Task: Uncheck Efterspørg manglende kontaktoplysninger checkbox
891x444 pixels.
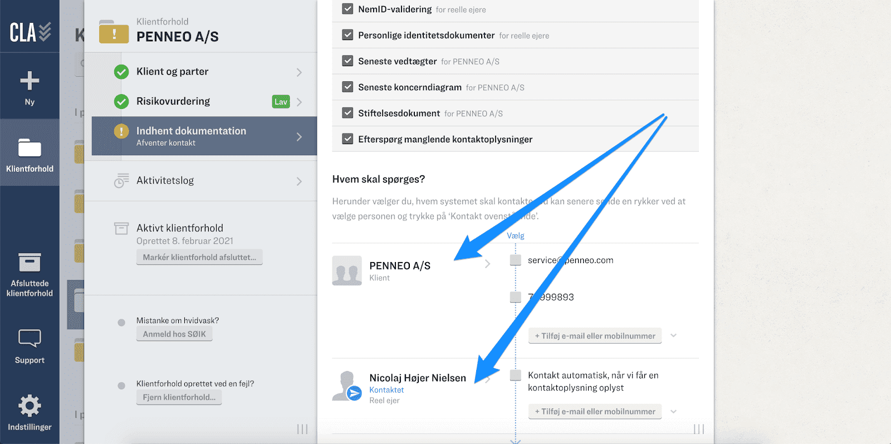Action: coord(347,139)
